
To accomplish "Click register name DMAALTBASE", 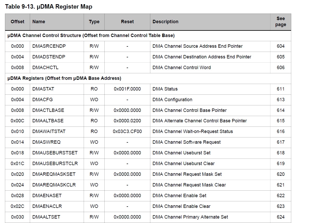I will (48, 121).
